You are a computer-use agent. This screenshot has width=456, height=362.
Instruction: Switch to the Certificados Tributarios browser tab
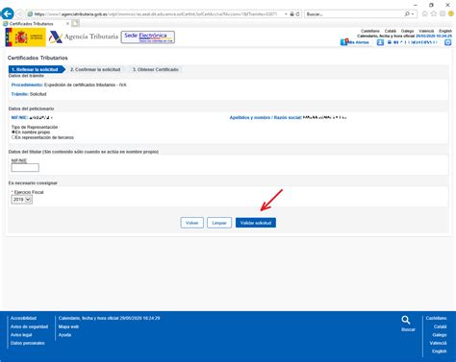pyautogui.click(x=36, y=24)
